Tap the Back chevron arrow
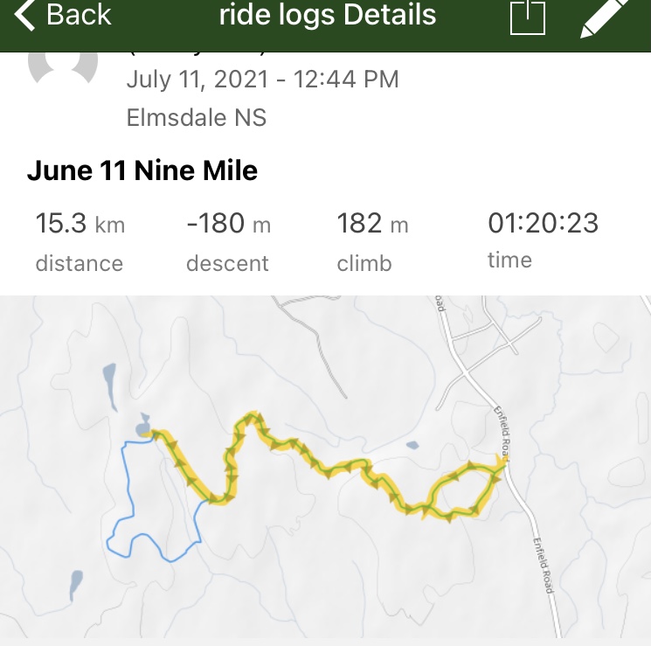 (26, 16)
